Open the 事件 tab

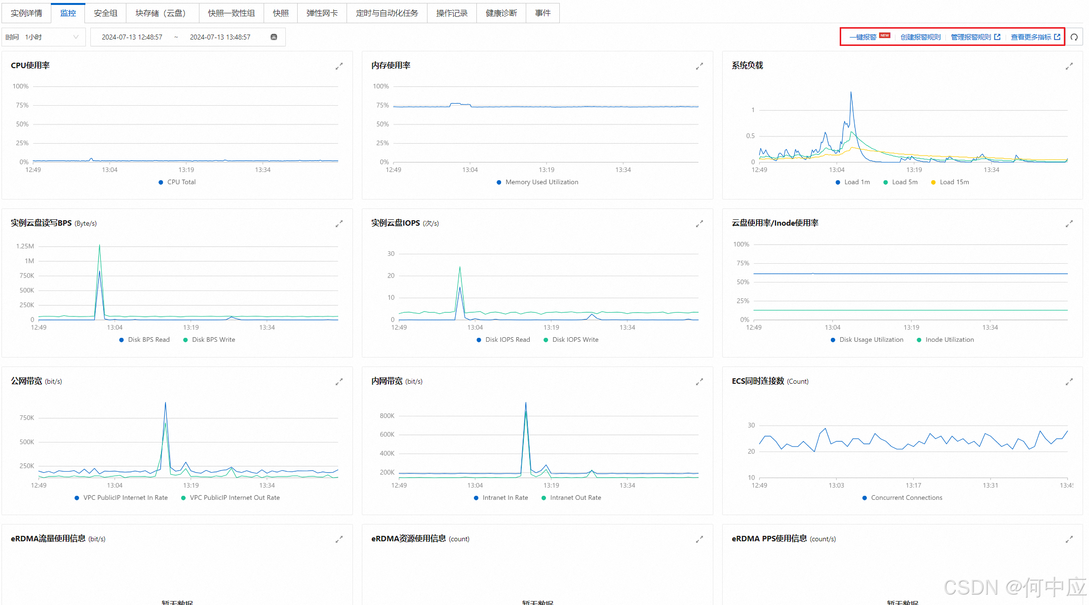pyautogui.click(x=543, y=13)
